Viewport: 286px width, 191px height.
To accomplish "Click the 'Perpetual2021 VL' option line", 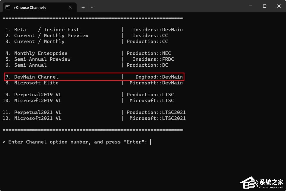I will (x=94, y=112).
